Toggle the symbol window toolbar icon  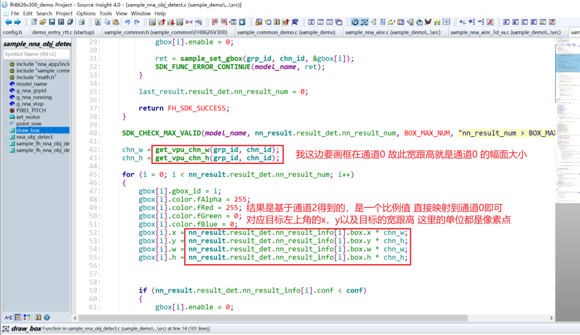(x=364, y=22)
